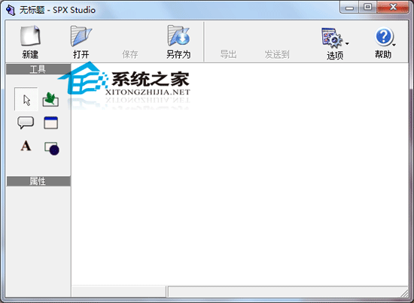Close the SPX Studio window

click(x=393, y=8)
